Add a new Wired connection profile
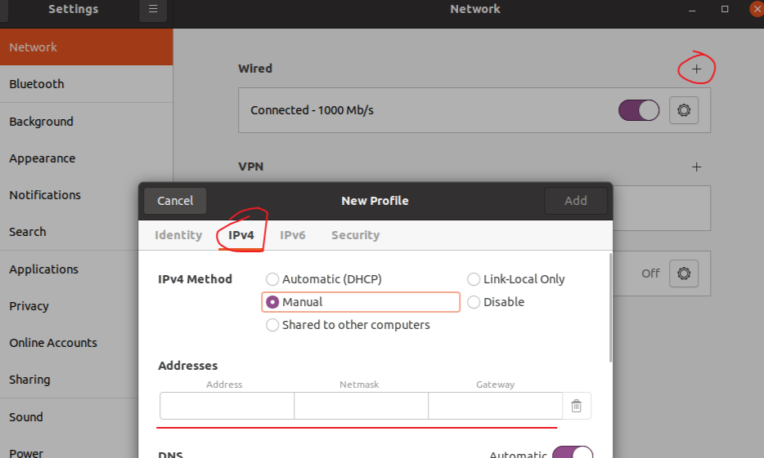Viewport: 764px width, 458px height. point(696,69)
